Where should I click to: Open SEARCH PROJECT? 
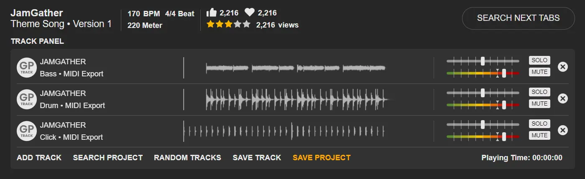pyautogui.click(x=108, y=158)
